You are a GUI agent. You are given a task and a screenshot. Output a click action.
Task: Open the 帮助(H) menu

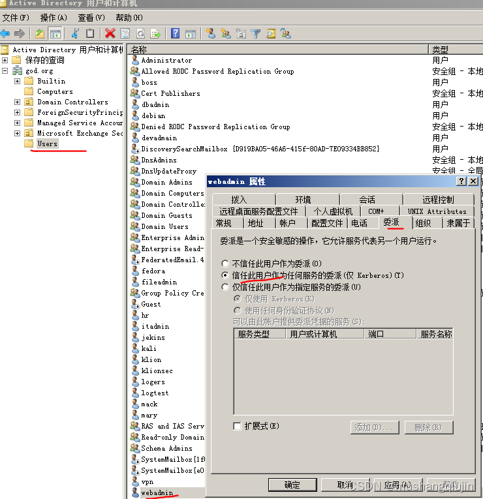(129, 18)
